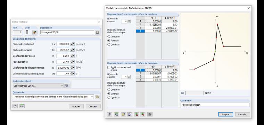This screenshot has width=264, height=125.
Task: Adjust Número de etapas stepper in negative zone
Action: tap(129, 77)
